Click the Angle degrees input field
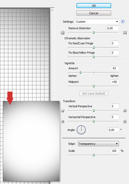Image resolution: width=129 pixels, height=184 pixels. [x=113, y=130]
